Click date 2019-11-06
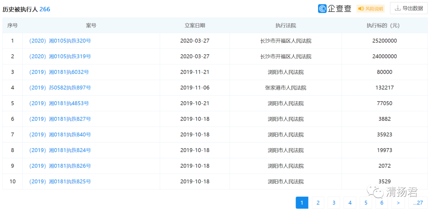This screenshot has width=432, height=211. [195, 88]
